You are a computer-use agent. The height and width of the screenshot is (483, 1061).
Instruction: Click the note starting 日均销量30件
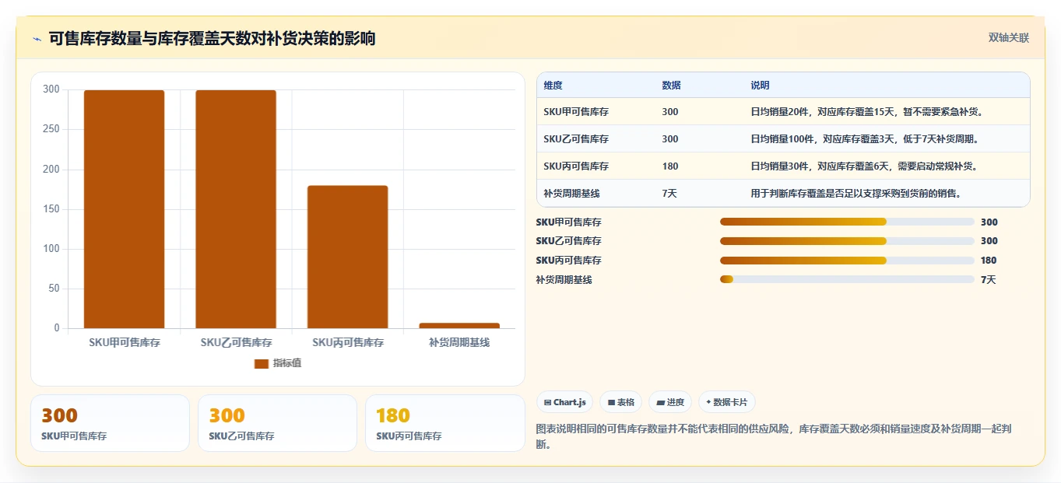point(864,166)
